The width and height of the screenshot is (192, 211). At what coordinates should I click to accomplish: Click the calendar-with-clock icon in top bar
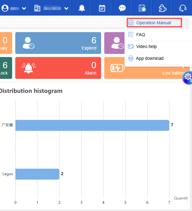coord(142,8)
